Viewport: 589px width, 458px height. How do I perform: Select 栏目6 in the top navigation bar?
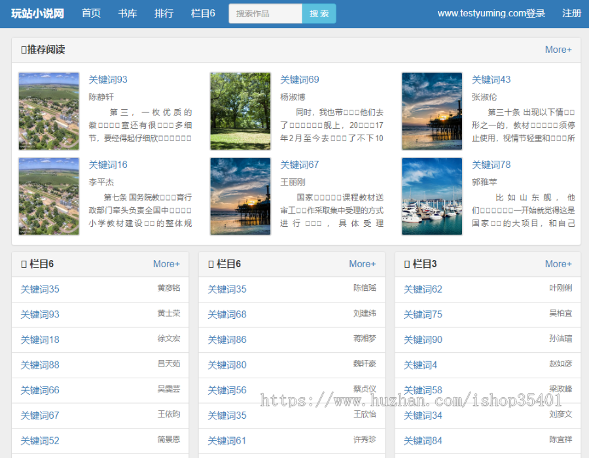tap(203, 13)
